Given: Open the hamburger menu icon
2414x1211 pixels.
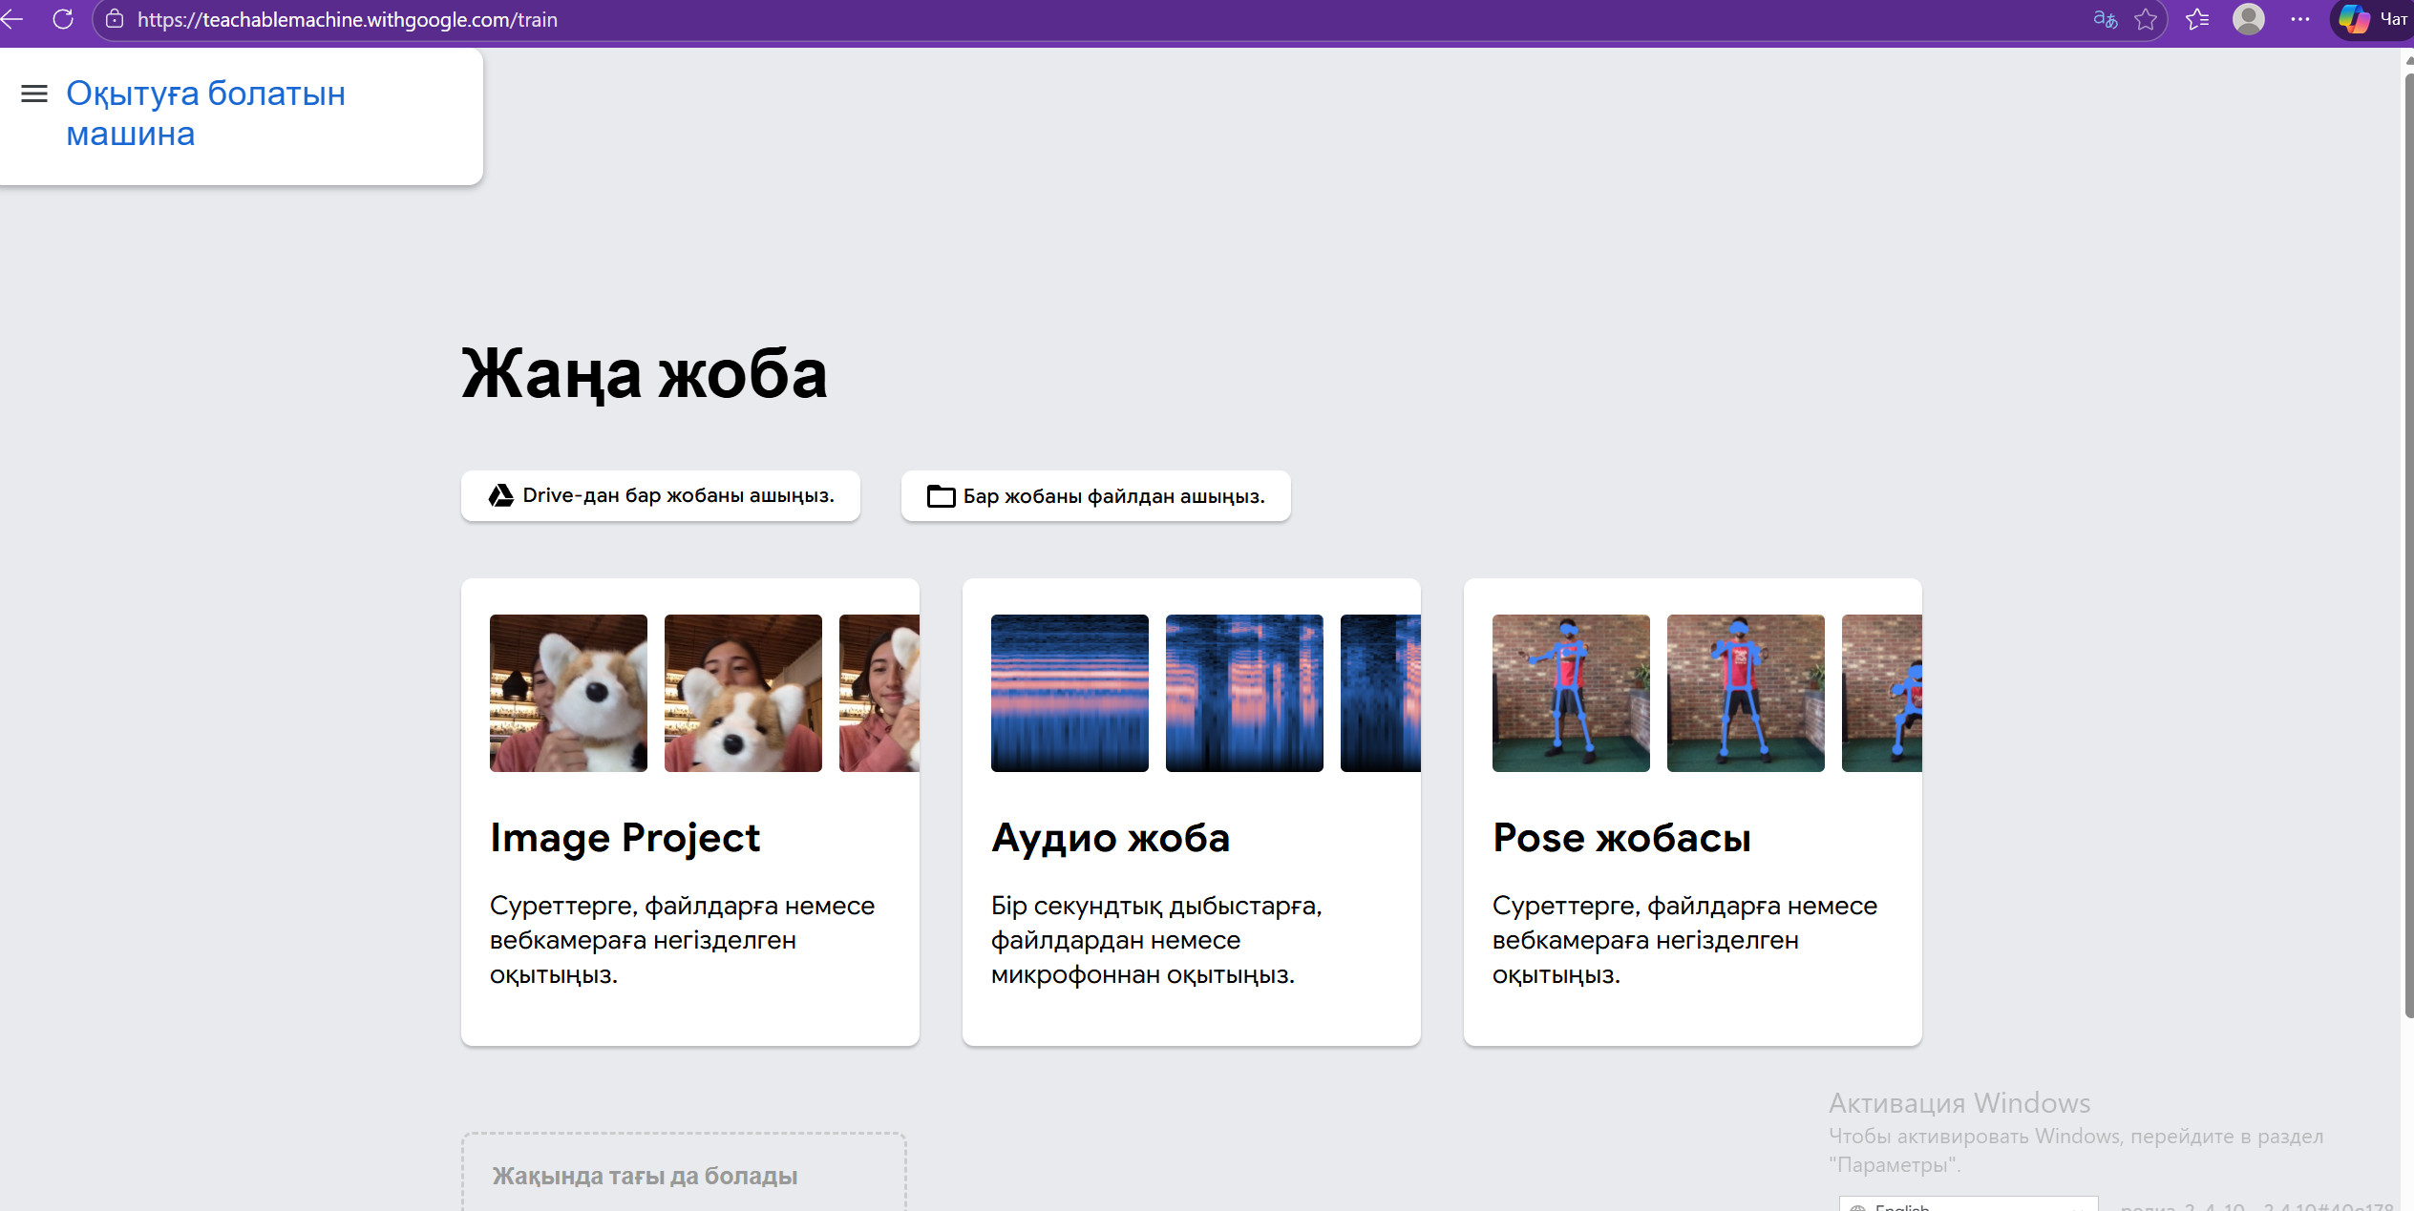Looking at the screenshot, I should click(34, 94).
